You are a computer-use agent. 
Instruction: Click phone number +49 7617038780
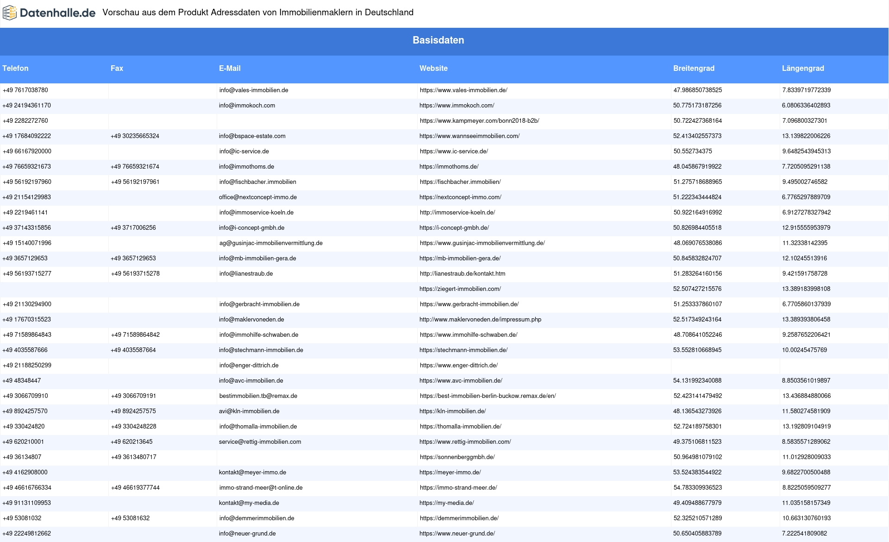click(x=25, y=90)
